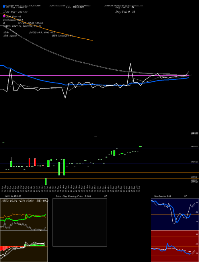Click the 'ADX & MACD' panel title
The image size is (199, 262).
coord(13,196)
